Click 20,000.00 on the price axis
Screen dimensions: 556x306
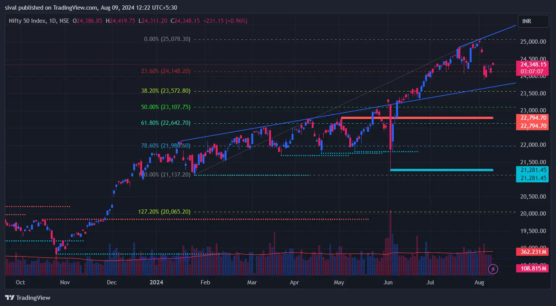click(532, 214)
